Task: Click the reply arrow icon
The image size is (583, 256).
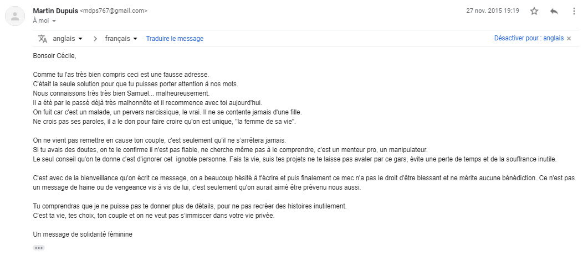Action: pos(554,11)
